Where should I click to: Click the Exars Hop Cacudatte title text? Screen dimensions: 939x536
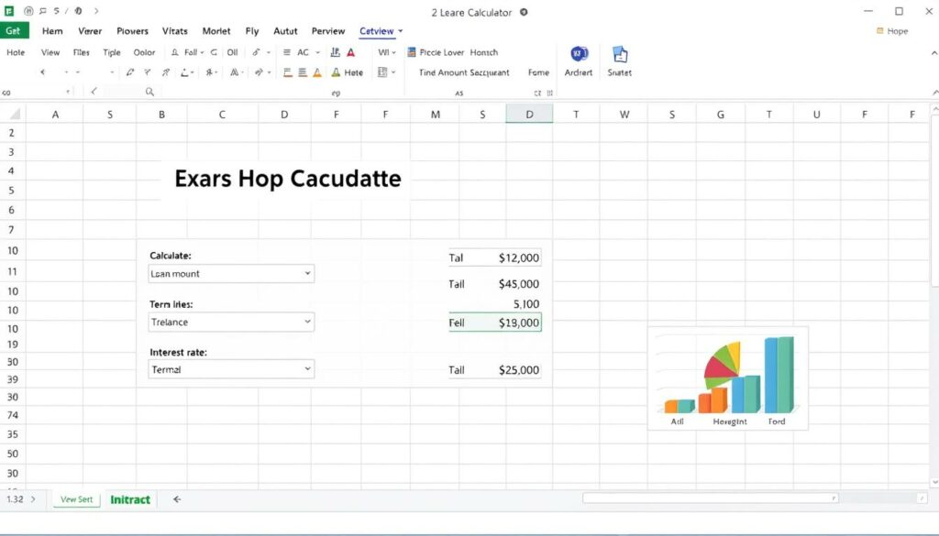[x=287, y=179]
